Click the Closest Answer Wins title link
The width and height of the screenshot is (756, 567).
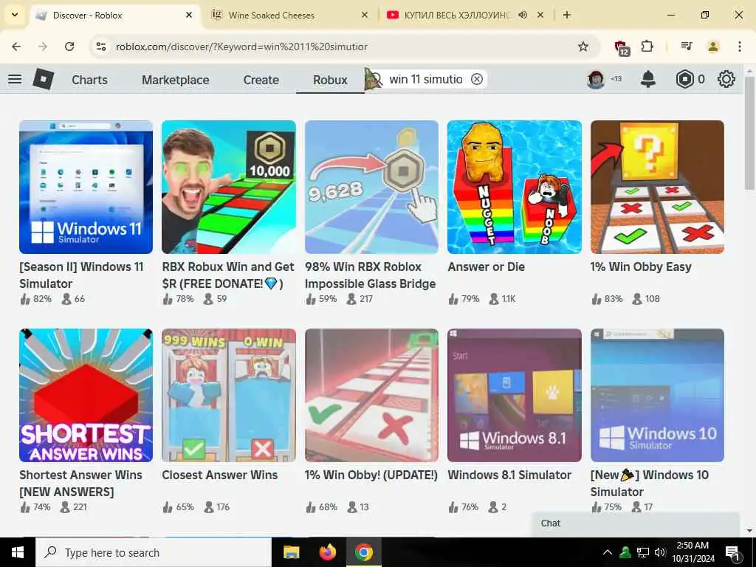point(220,475)
